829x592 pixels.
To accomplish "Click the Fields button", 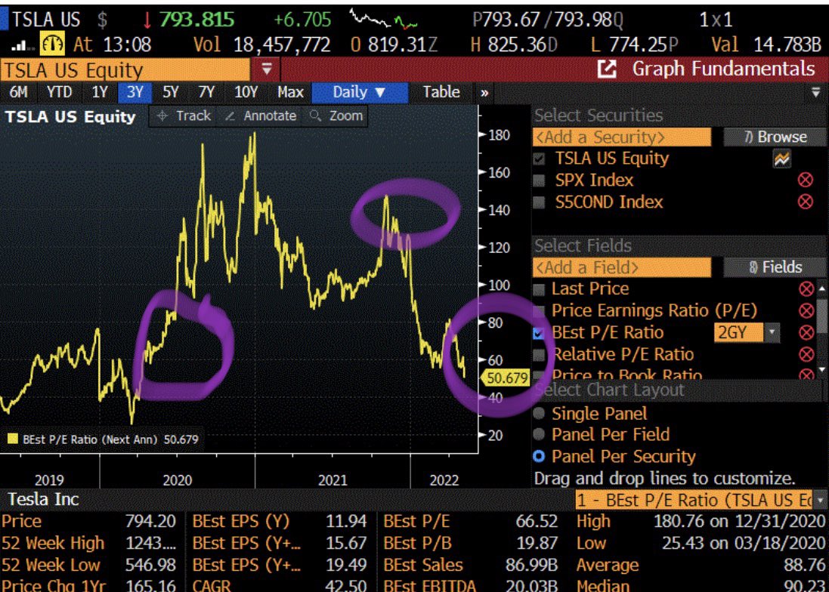I will pos(775,268).
